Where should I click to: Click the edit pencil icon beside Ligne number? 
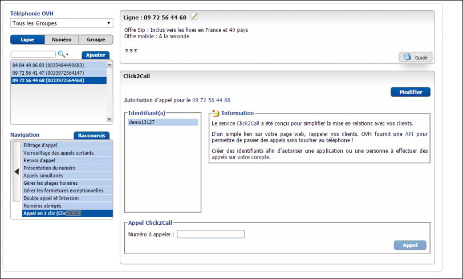[194, 17]
